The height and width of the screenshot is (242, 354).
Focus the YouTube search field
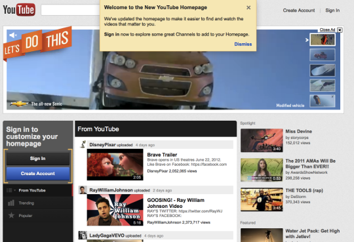pos(70,10)
